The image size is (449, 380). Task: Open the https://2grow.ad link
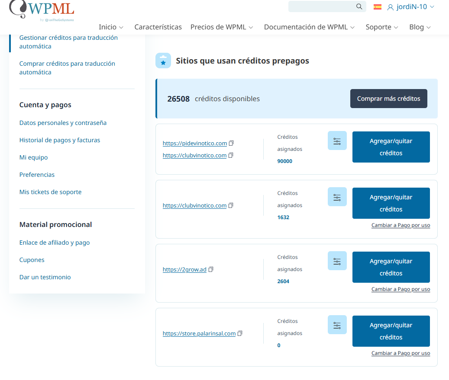click(184, 270)
